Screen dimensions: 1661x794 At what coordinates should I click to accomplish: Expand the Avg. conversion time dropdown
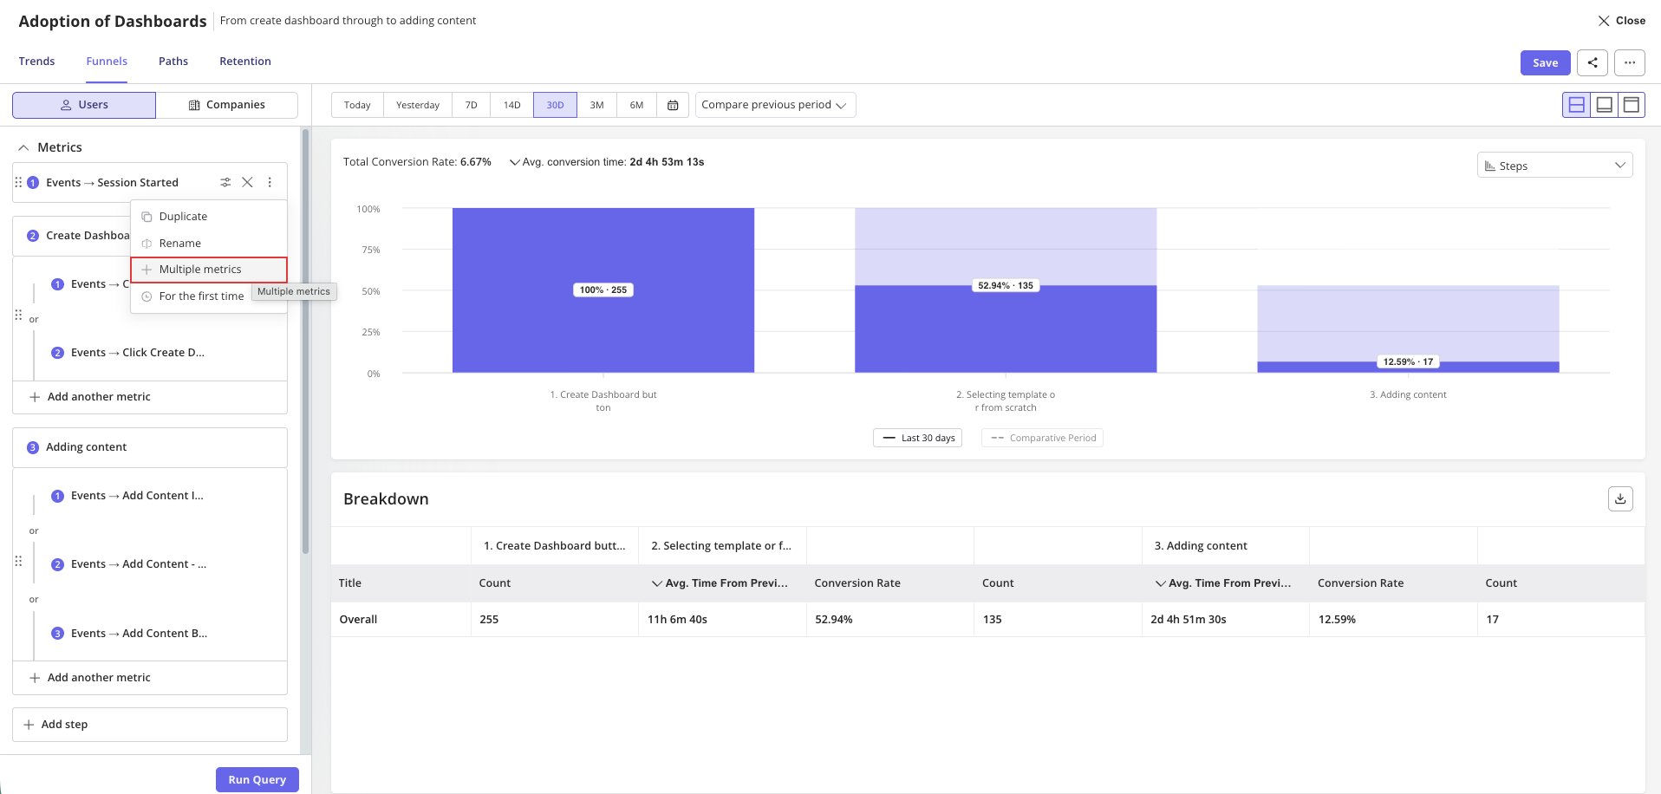pos(514,162)
